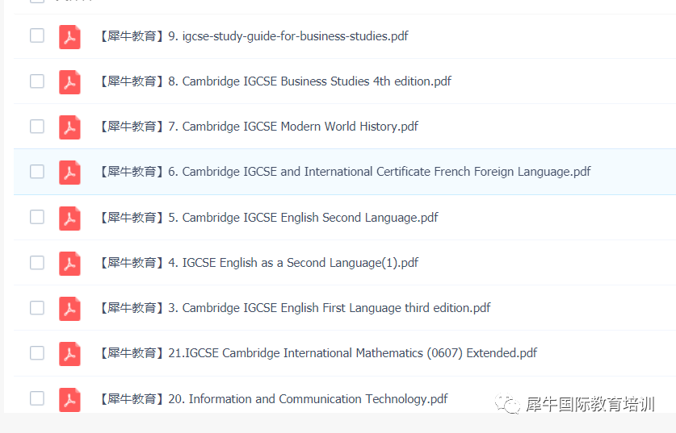Click PDF icon for English Second Language.pdf (item 5)
This screenshot has width=676, height=433.
pyautogui.click(x=69, y=219)
